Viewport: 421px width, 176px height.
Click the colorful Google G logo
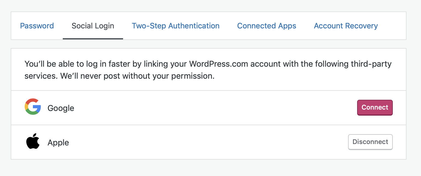[x=33, y=107]
